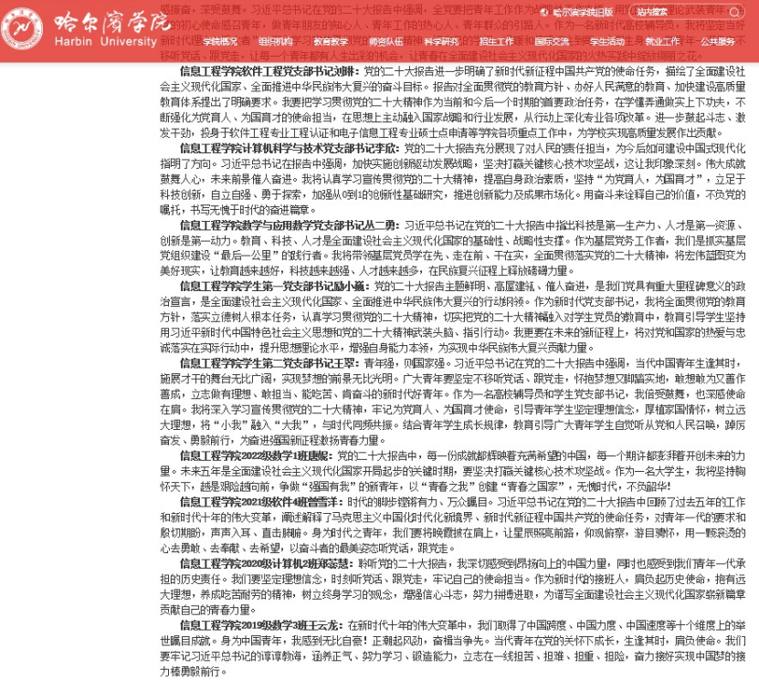Select the 科学研究 menu item

click(x=441, y=42)
